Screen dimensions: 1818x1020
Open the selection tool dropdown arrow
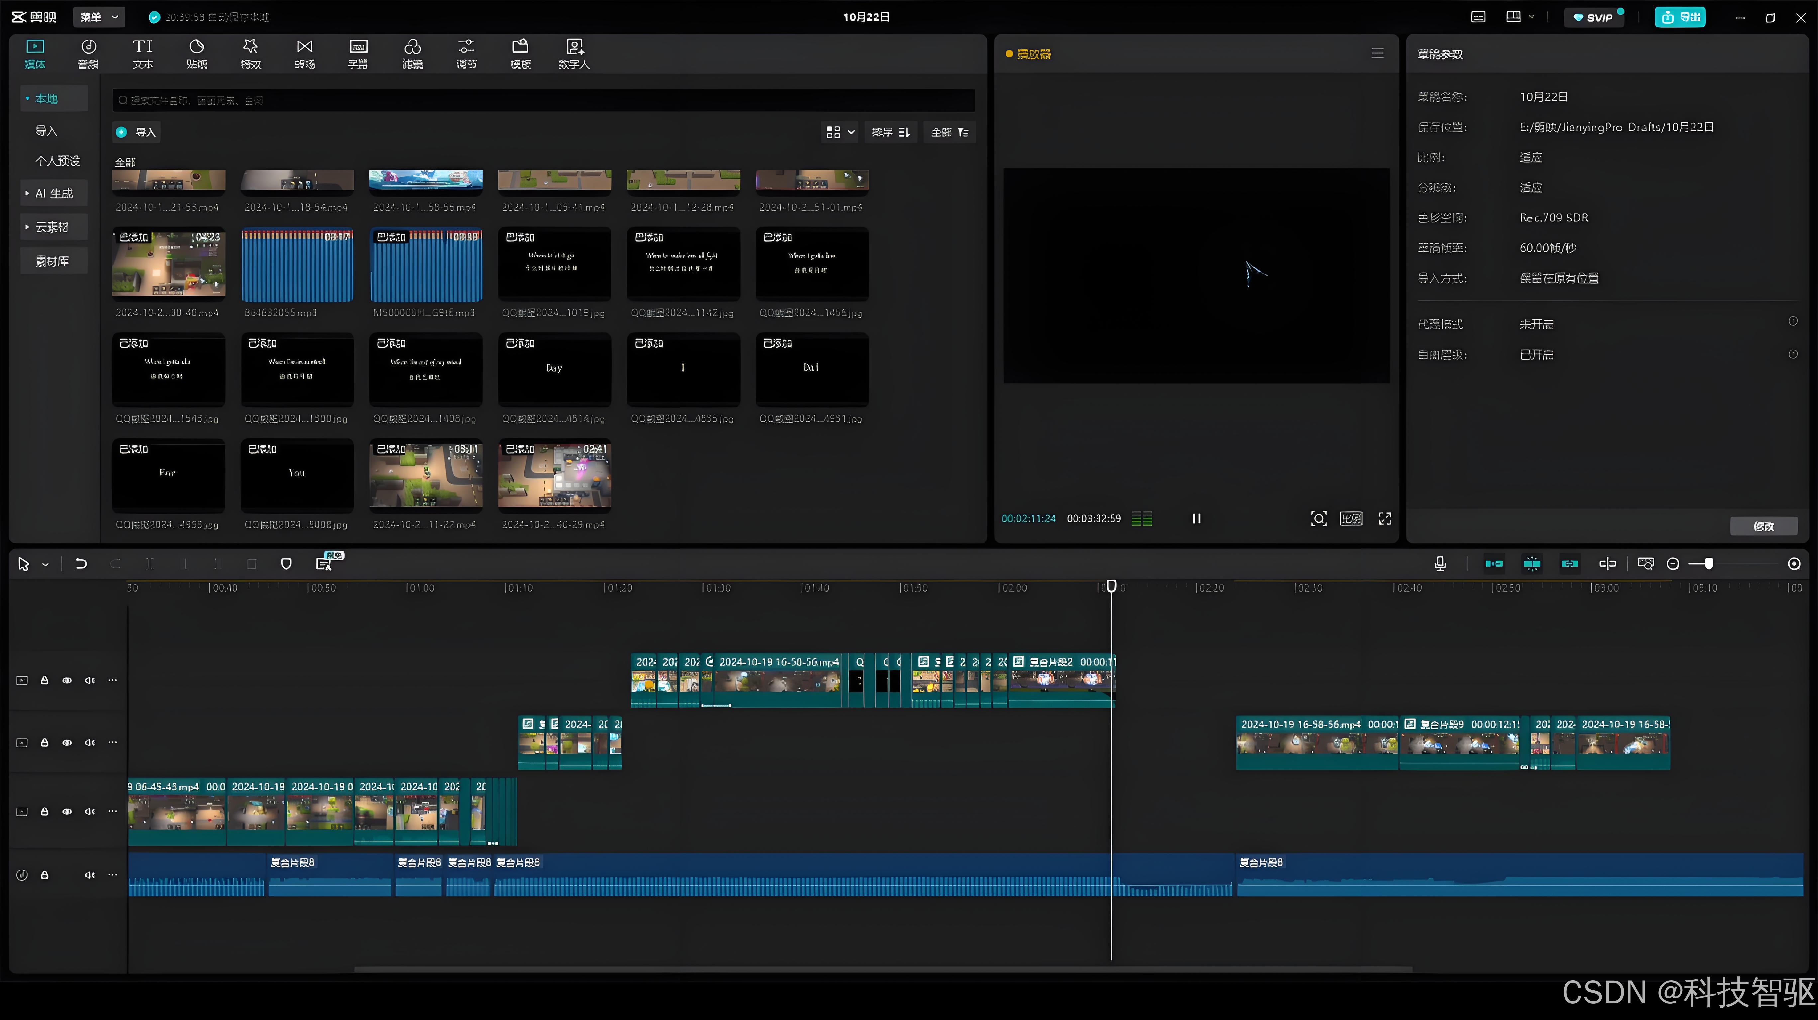tap(45, 564)
